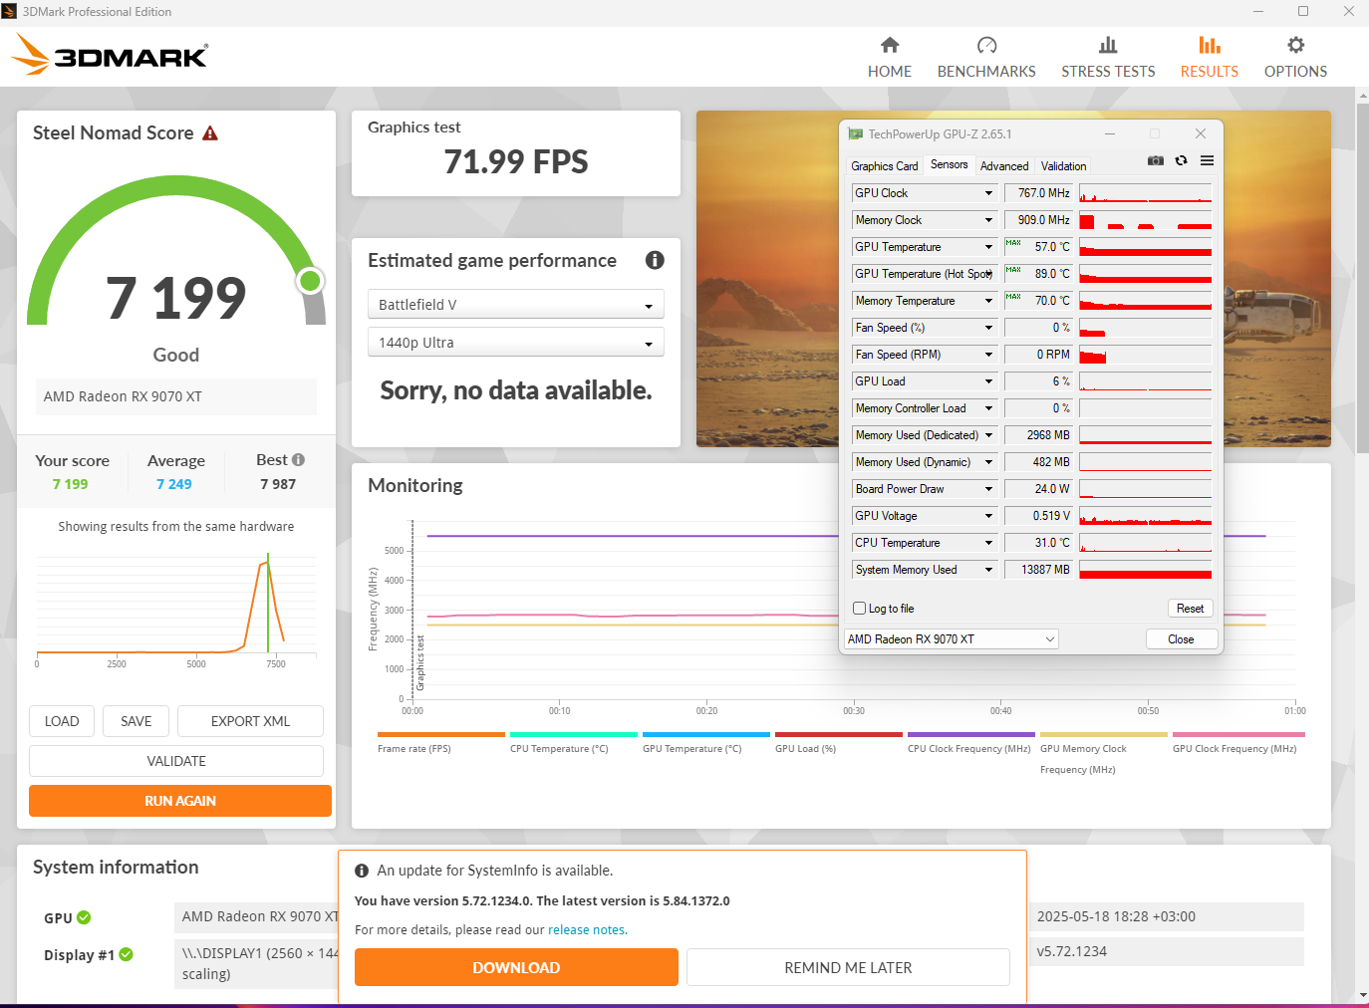Click the info icon beside Best score
The width and height of the screenshot is (1369, 1008).
click(x=298, y=460)
